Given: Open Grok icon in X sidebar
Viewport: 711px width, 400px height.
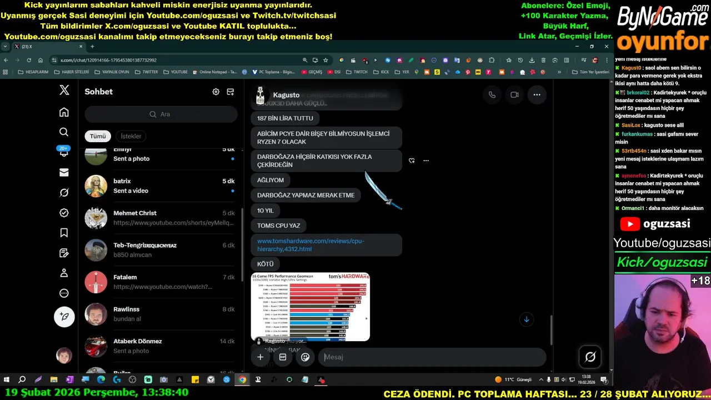Looking at the screenshot, I should [x=64, y=193].
